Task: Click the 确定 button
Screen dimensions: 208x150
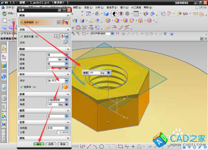Action: click(39, 144)
